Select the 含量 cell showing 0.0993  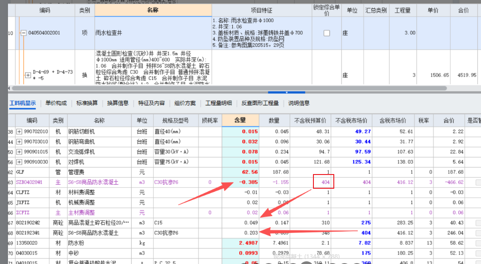(x=240, y=253)
